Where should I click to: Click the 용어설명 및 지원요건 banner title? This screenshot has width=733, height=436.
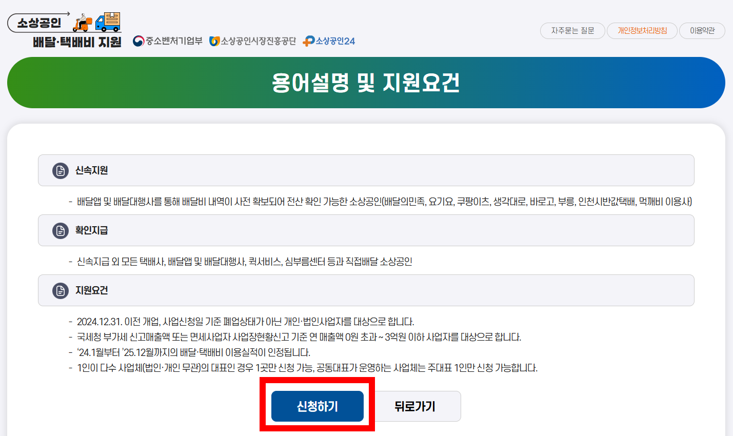(x=366, y=83)
